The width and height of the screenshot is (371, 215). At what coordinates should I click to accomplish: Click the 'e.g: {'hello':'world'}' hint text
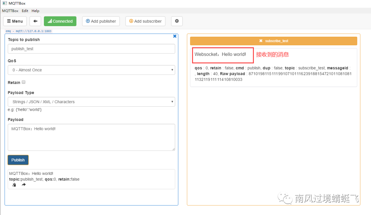pos(25,110)
